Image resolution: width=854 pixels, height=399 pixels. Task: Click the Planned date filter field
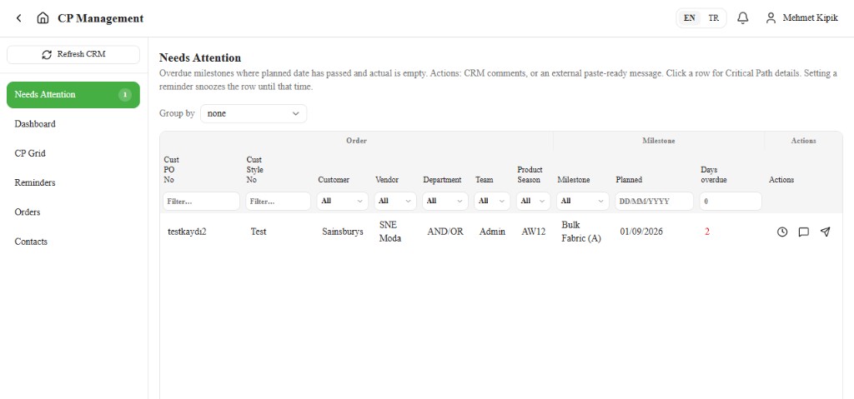(x=654, y=201)
